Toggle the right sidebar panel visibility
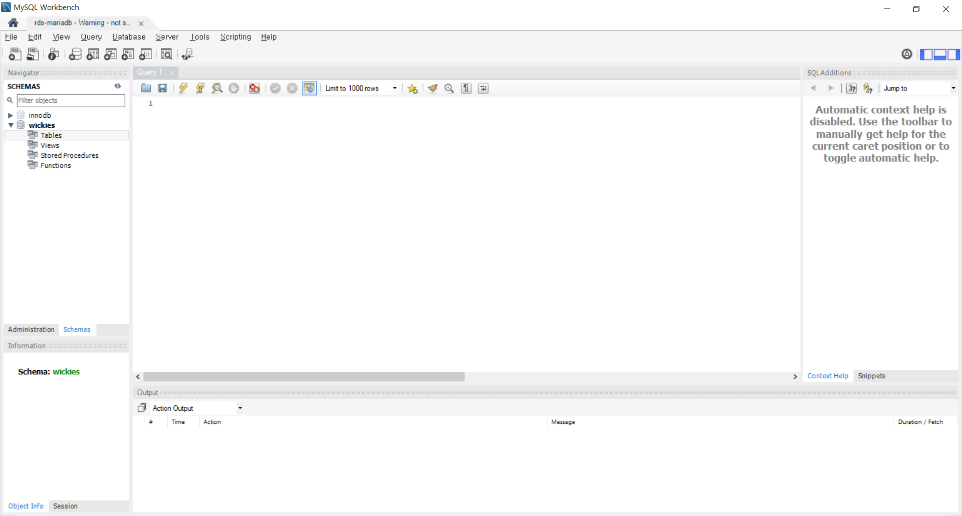 953,54
